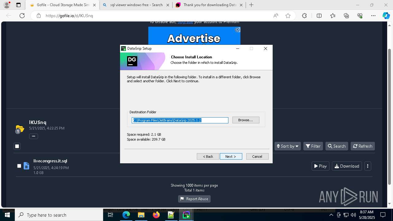Open Edge extensions menu
The height and width of the screenshot is (221, 393).
point(304,16)
